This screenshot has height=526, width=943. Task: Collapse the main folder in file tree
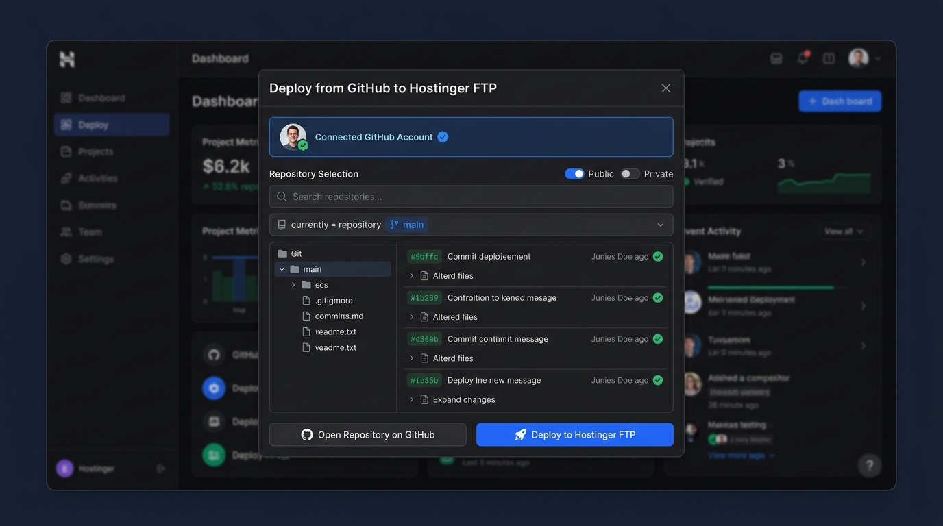[x=282, y=269]
